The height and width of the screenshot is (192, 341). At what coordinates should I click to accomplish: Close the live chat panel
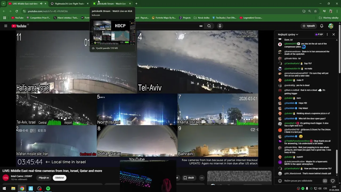[x=334, y=34]
